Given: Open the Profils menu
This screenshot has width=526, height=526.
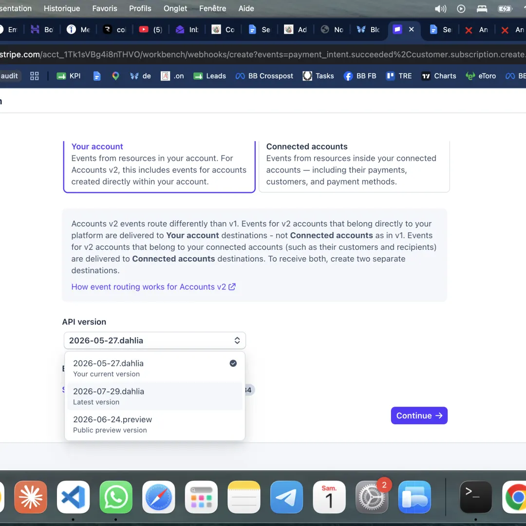Looking at the screenshot, I should [x=140, y=8].
